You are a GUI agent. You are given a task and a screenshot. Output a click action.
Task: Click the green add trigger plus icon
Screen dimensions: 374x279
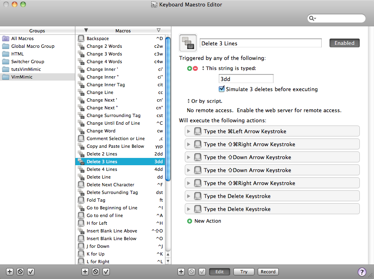[x=189, y=68]
